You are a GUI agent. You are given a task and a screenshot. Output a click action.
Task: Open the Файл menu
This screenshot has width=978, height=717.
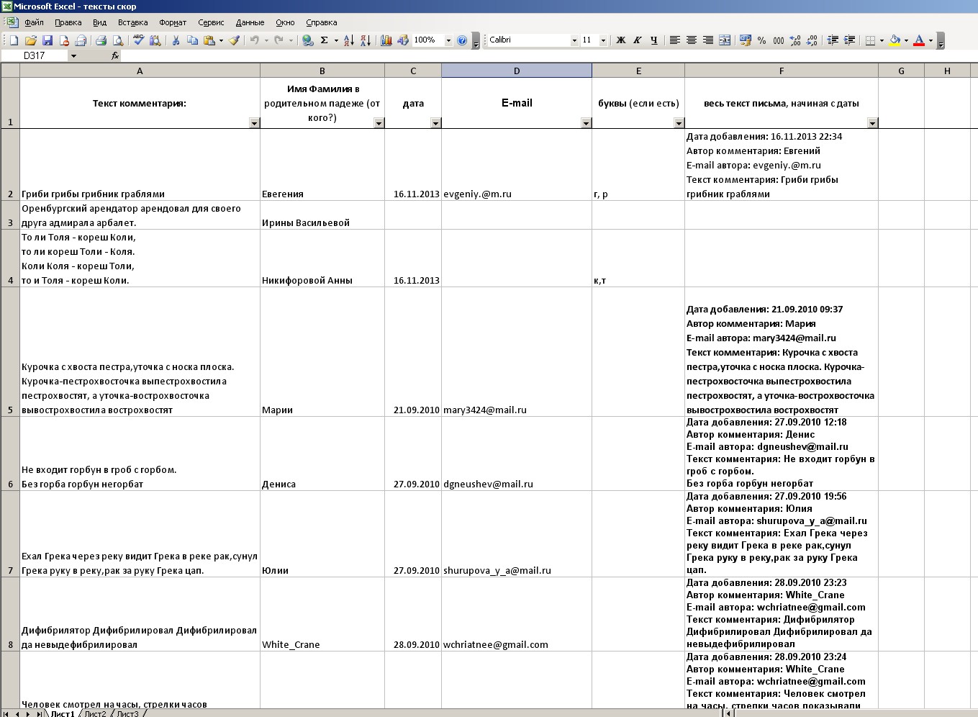click(34, 22)
